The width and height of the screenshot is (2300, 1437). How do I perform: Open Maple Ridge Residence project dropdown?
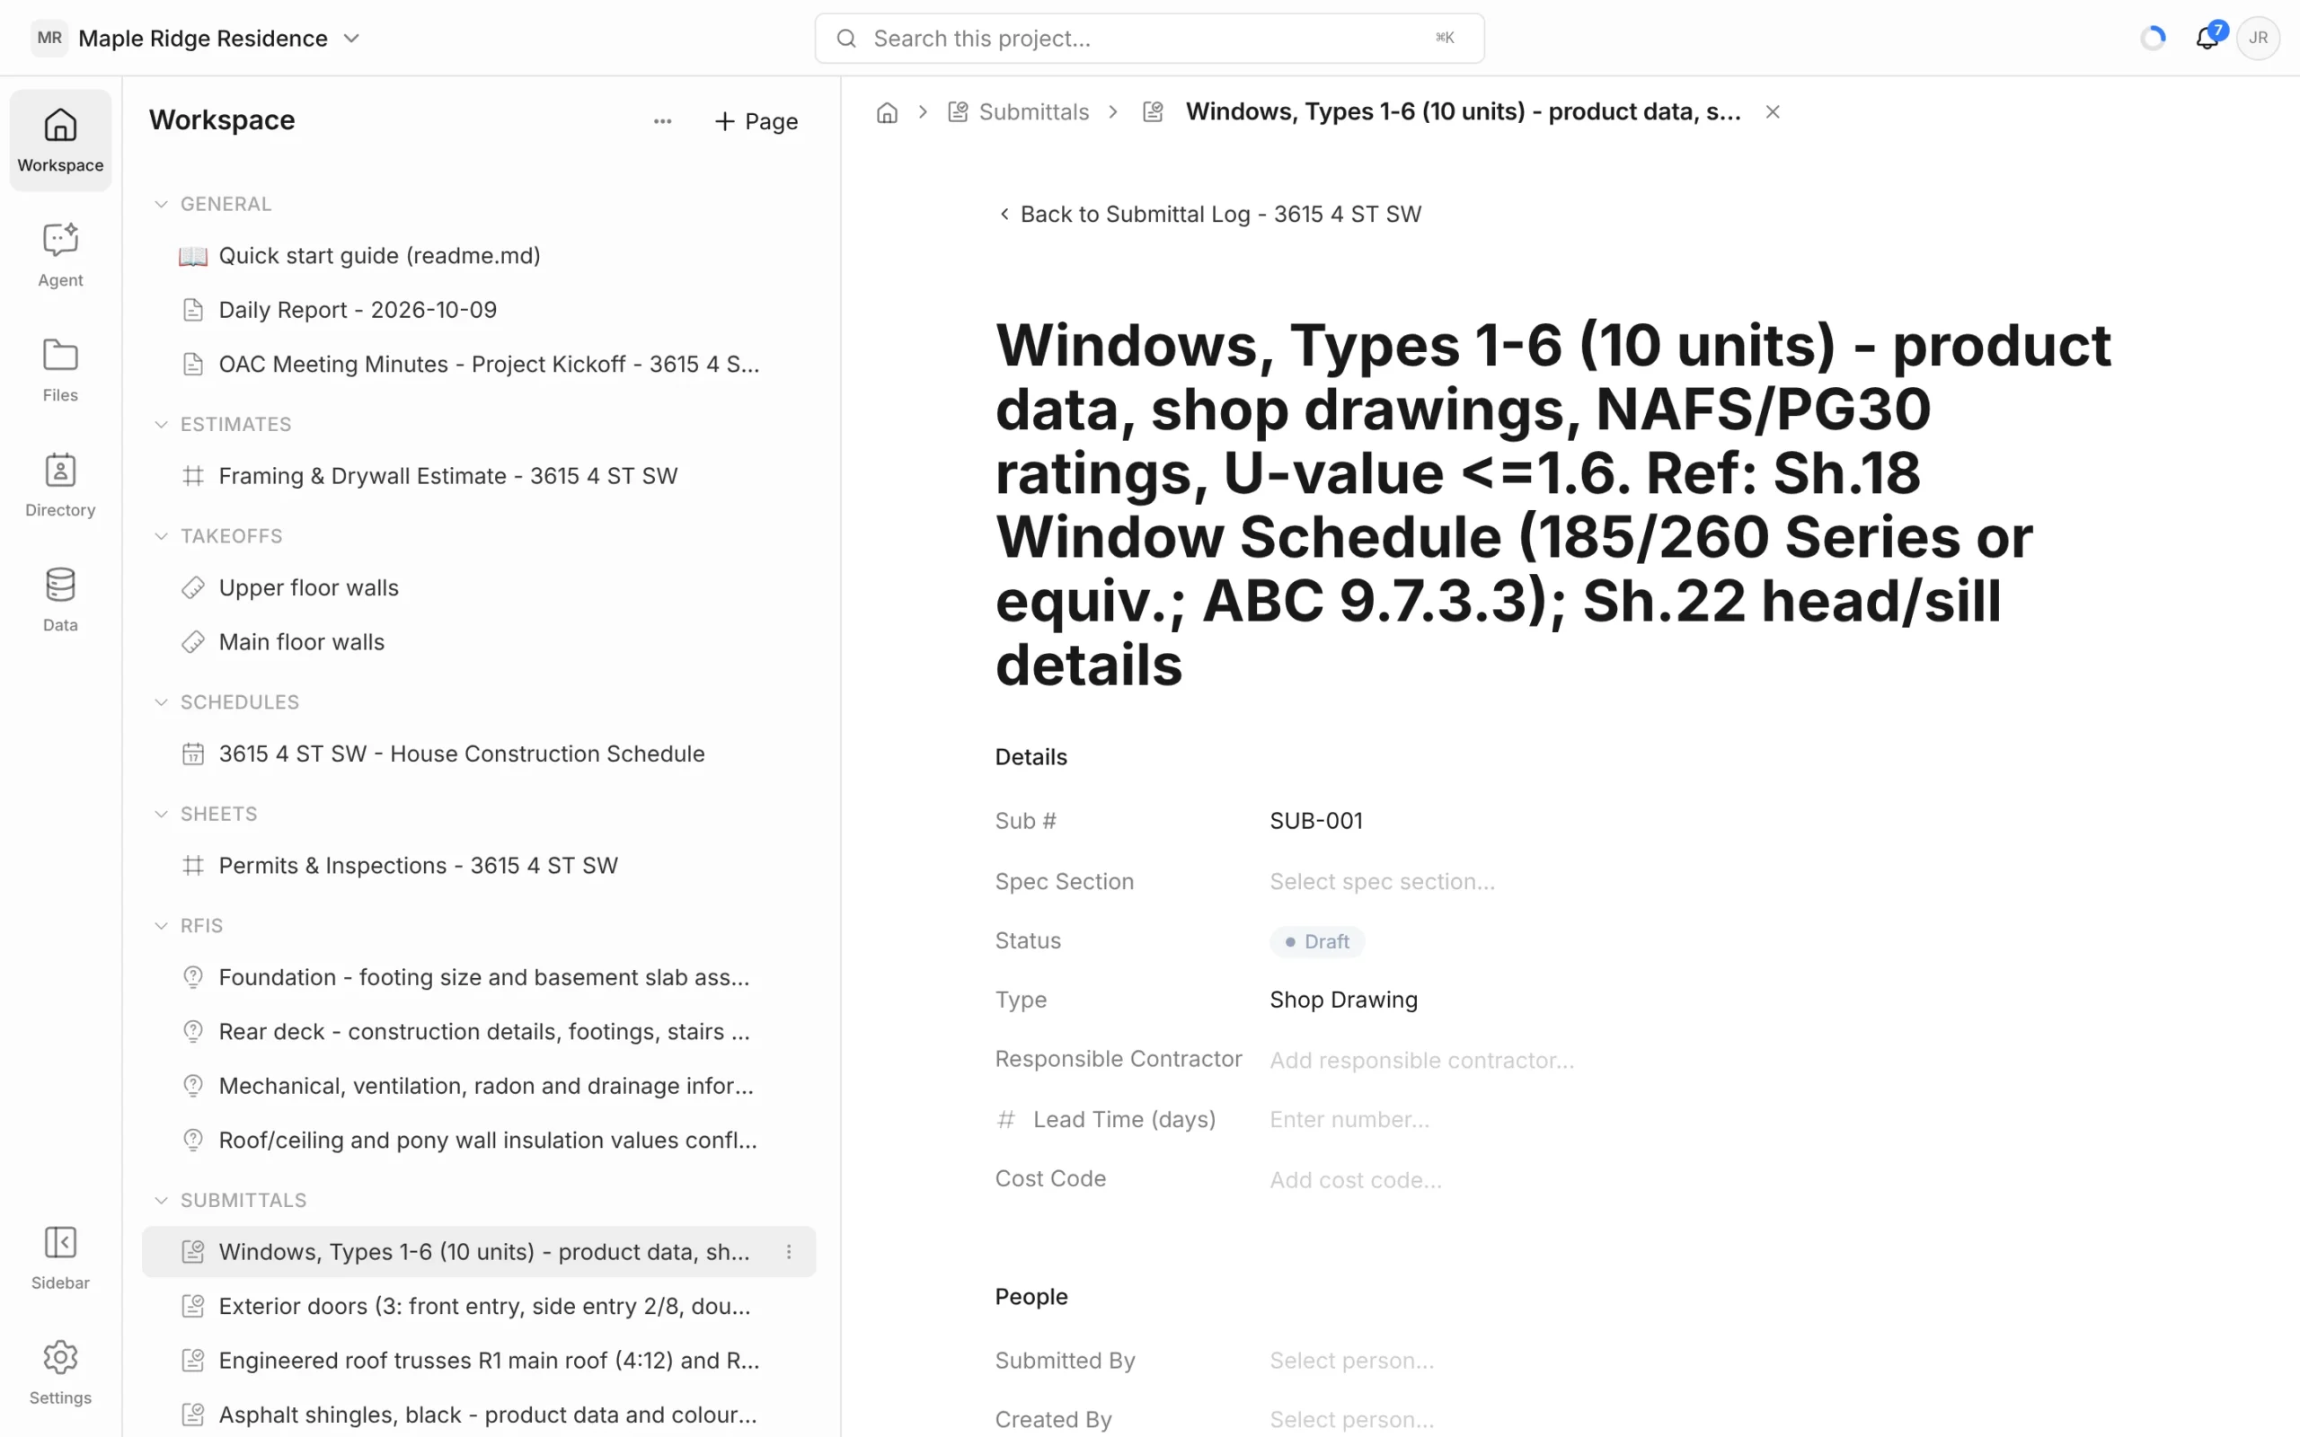[x=218, y=38]
